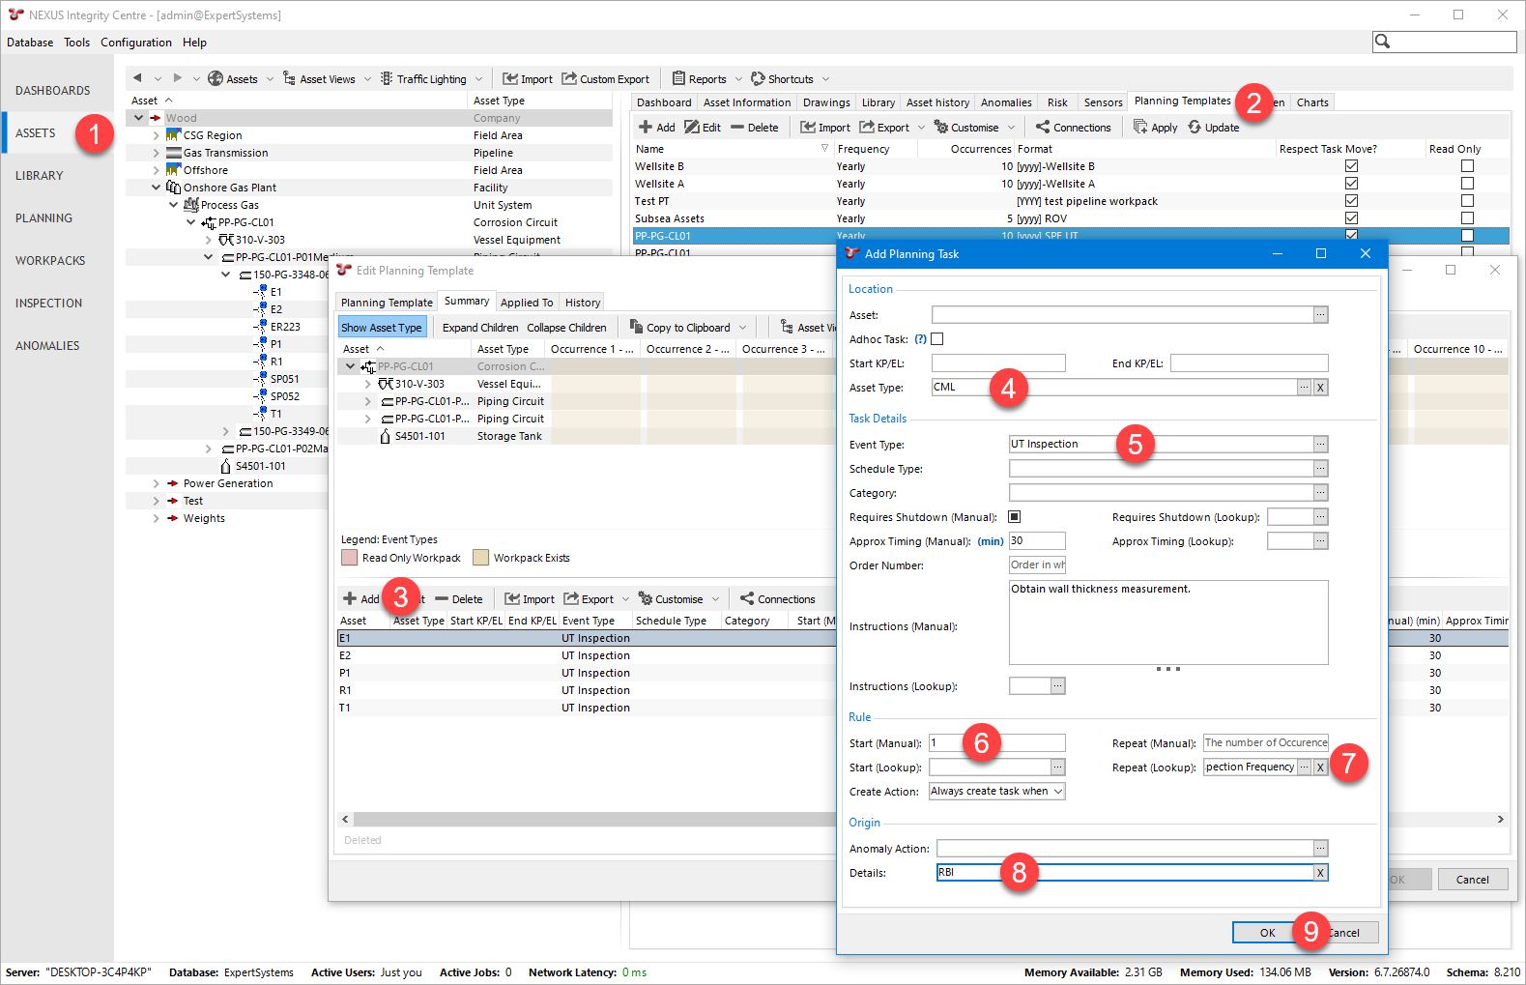The width and height of the screenshot is (1526, 985).
Task: Click Apply in the Planning Templates toolbar
Action: 1156,128
